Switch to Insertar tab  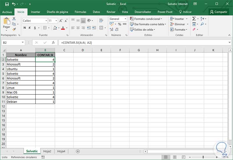(x=35, y=12)
